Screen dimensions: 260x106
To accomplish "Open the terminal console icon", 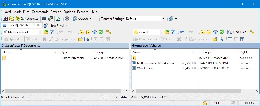I will (x=44, y=19).
